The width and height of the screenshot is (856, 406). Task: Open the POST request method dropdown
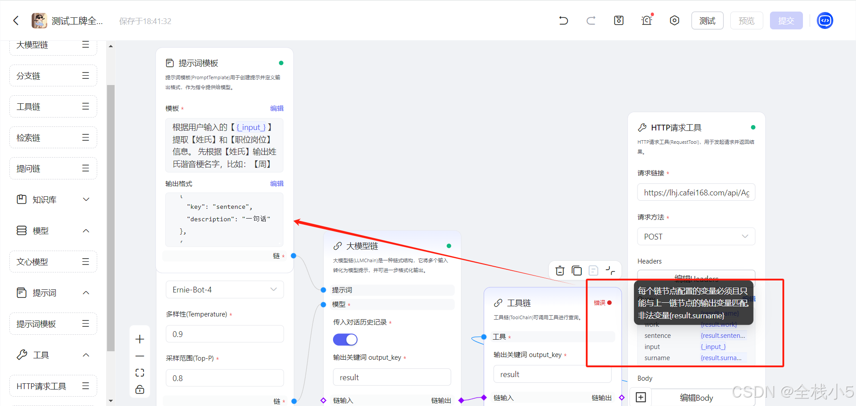(x=696, y=236)
